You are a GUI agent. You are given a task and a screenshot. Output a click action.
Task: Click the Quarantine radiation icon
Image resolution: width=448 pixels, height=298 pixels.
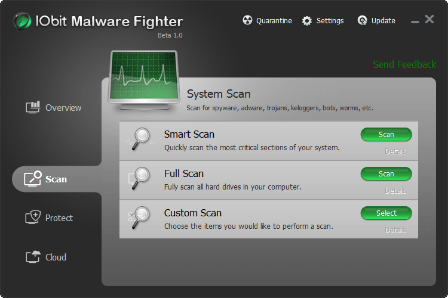pos(247,20)
